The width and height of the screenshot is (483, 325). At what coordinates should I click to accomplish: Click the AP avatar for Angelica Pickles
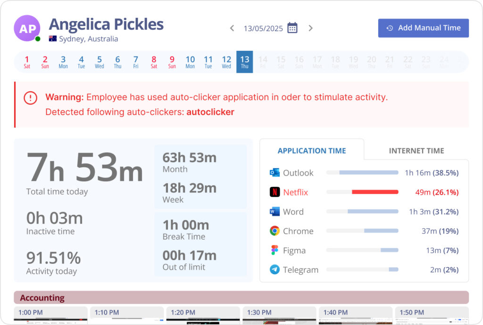pos(27,29)
